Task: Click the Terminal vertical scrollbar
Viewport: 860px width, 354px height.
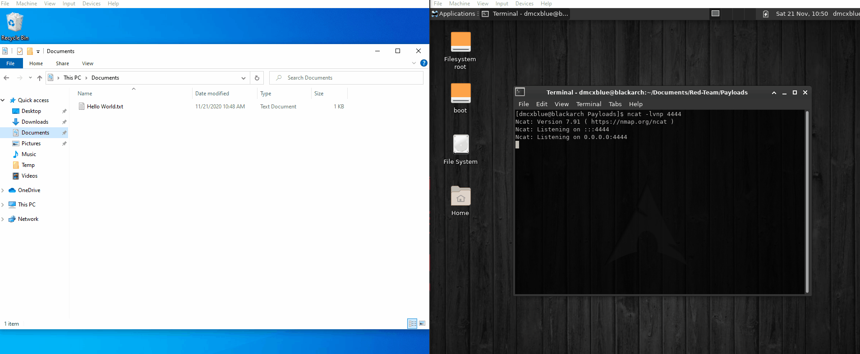Action: coord(807,202)
